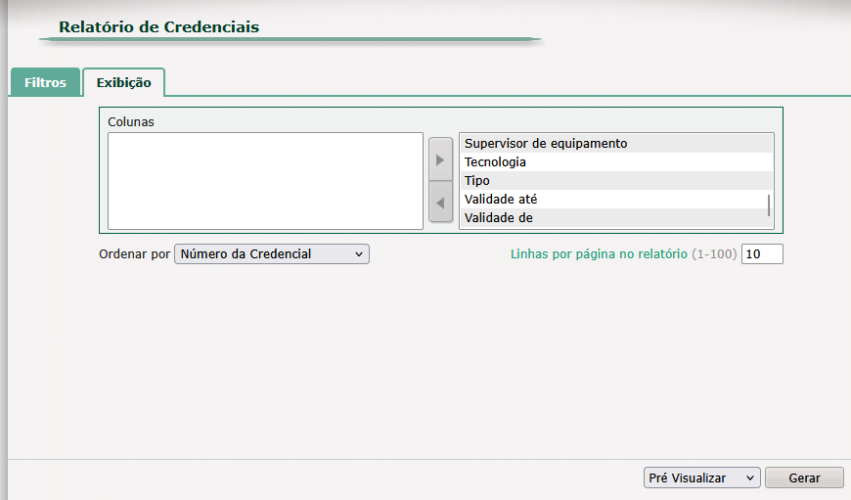
Task: Click the empty left Colunas listbox
Action: pos(265,181)
